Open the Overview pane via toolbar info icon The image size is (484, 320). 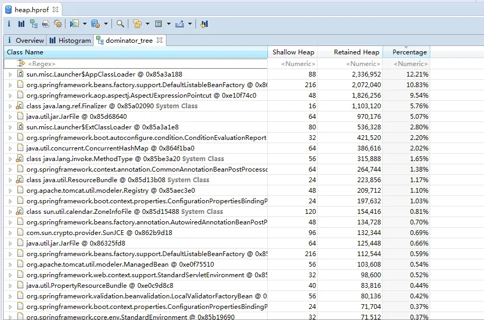[x=9, y=24]
